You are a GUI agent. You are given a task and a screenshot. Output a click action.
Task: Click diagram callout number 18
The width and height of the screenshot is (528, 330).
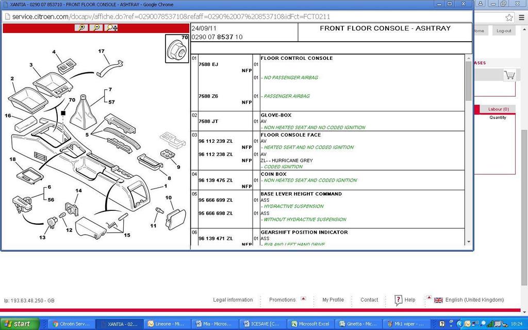click(12, 159)
